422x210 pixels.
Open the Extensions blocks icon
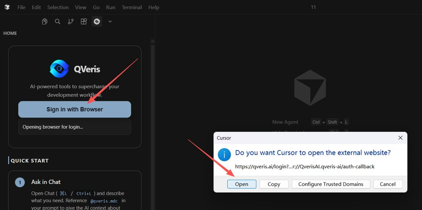(x=84, y=22)
